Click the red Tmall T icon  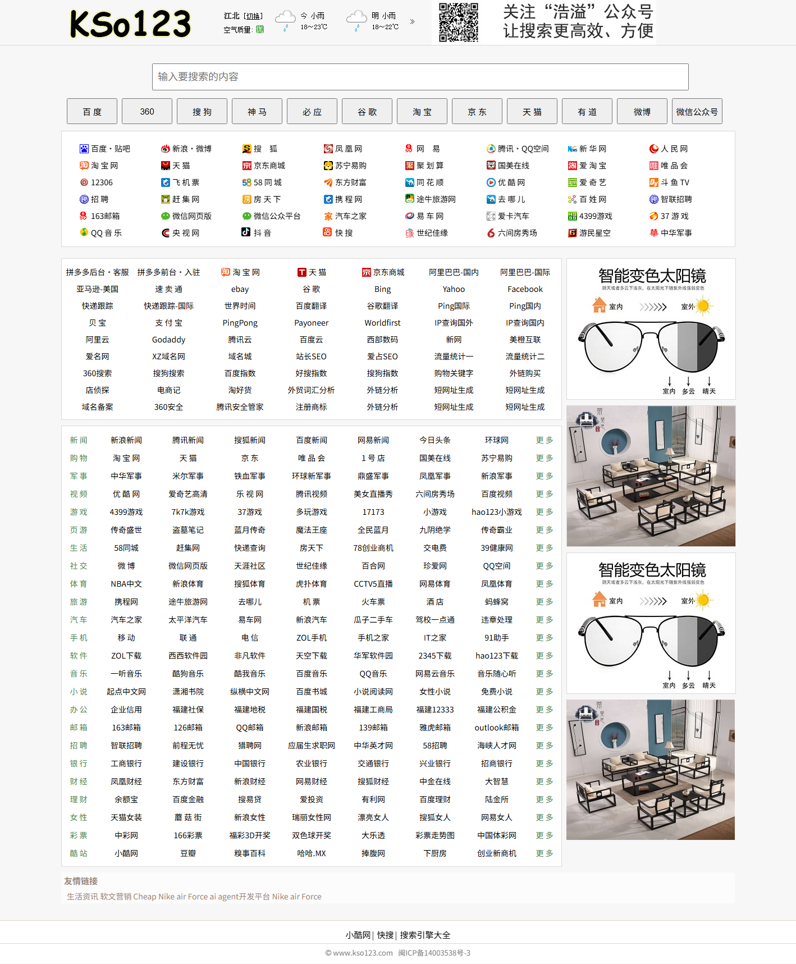click(x=302, y=272)
